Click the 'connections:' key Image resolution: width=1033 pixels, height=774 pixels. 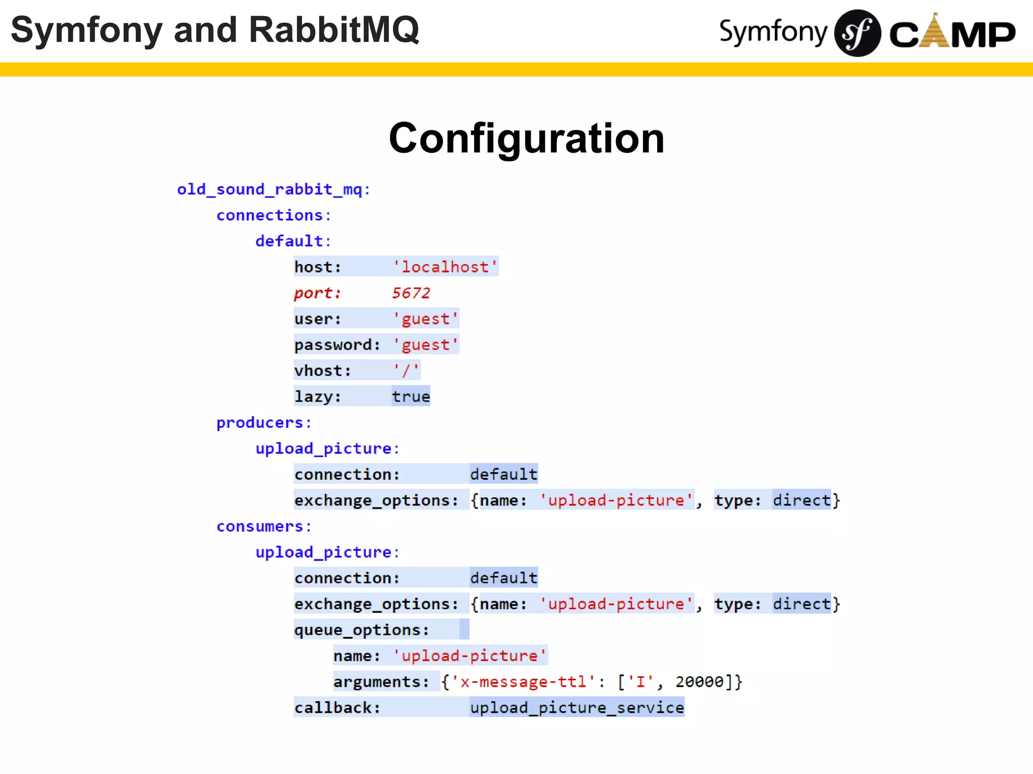pos(274,215)
